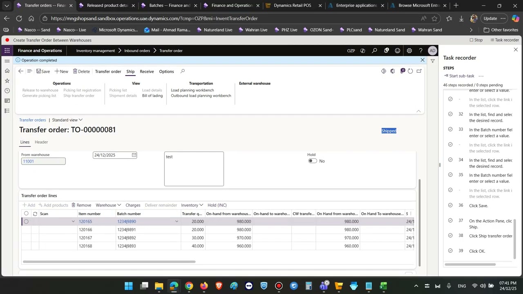Show the list view lines icon
This screenshot has width=523, height=294.
(29, 71)
